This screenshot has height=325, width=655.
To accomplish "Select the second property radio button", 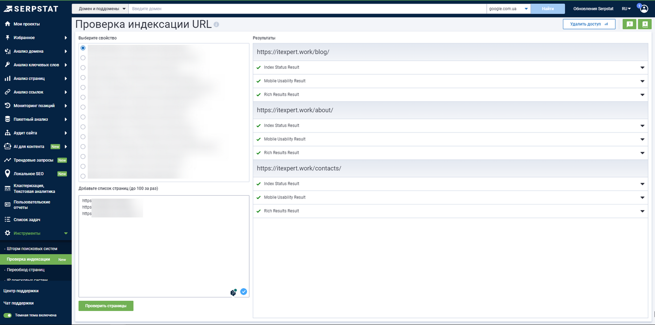I will coord(83,58).
